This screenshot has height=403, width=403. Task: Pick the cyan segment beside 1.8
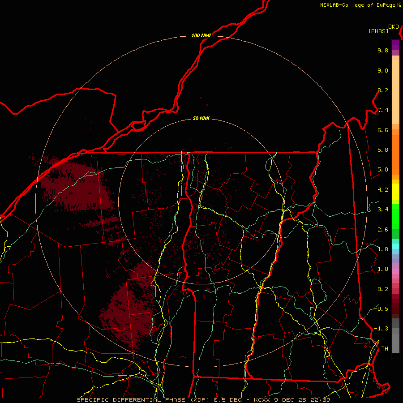coord(395,246)
